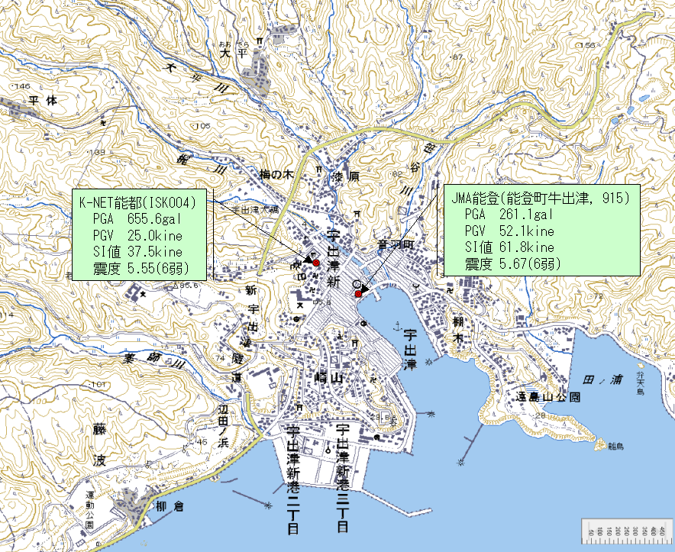The height and width of the screenshot is (552, 675).
Task: Select the 宇出津大橋 bridge label
Action: pos(255,209)
